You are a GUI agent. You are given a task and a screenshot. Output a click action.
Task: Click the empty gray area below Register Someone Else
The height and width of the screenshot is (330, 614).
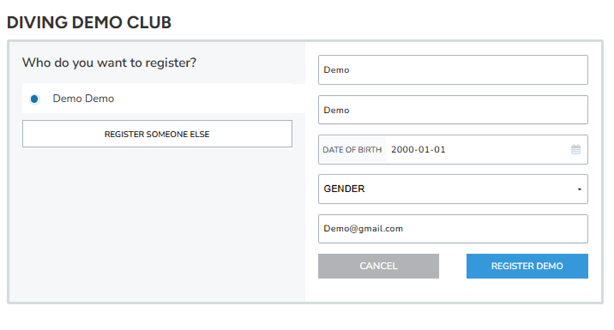[x=157, y=220]
